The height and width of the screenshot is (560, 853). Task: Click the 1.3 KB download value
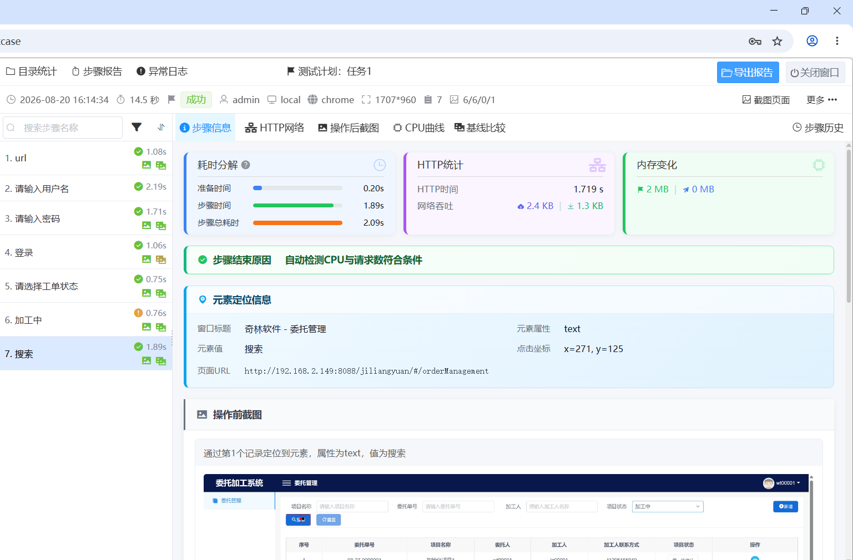[586, 206]
